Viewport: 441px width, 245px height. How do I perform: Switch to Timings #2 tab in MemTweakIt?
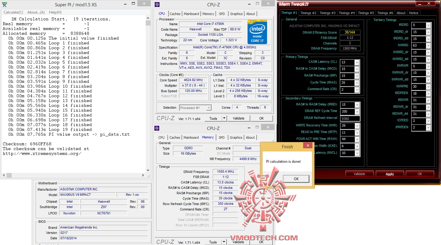pyautogui.click(x=308, y=13)
